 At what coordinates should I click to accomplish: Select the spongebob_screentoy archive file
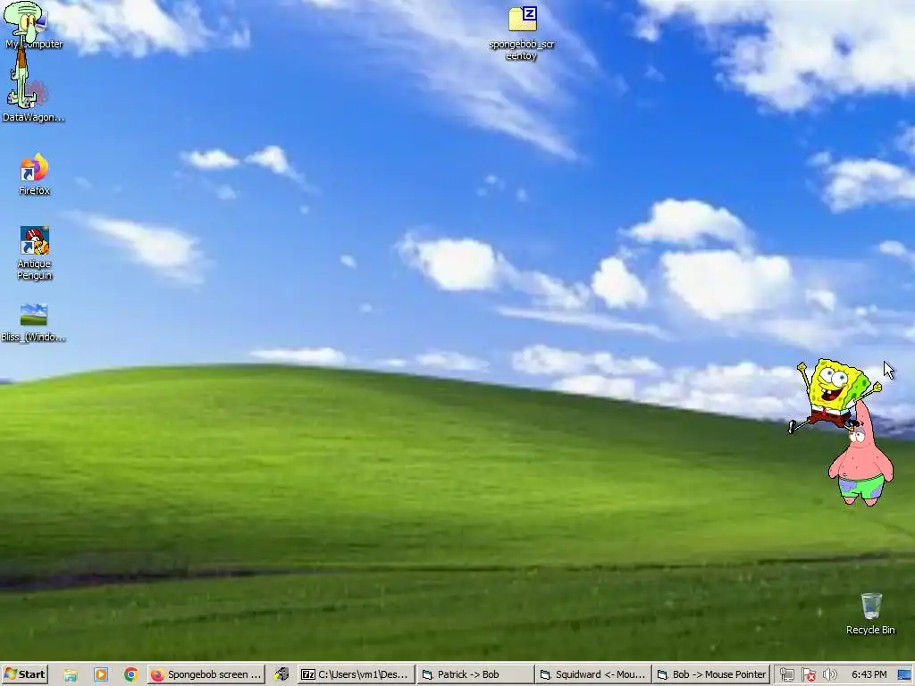(x=522, y=33)
